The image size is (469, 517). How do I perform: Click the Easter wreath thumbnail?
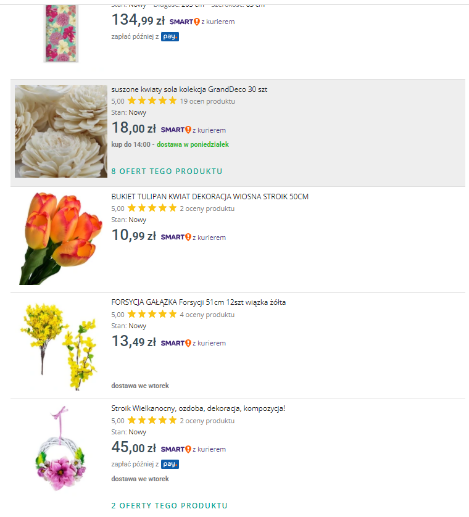(60, 449)
